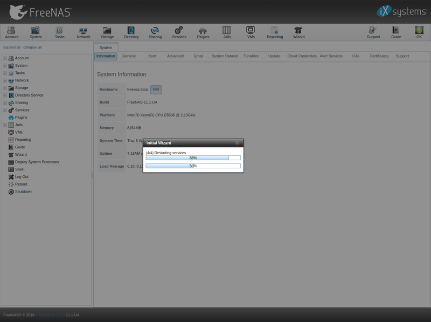Expand the Jails tree node

(x=5, y=125)
